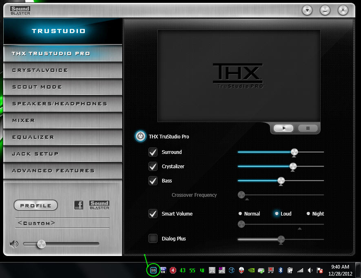Open the CrystalVoice section

point(63,70)
